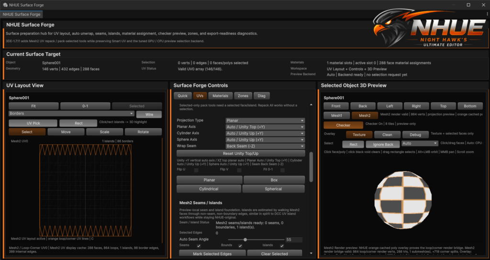
Task: Select the NHUE Surface Forge tab
Action: click(x=22, y=14)
